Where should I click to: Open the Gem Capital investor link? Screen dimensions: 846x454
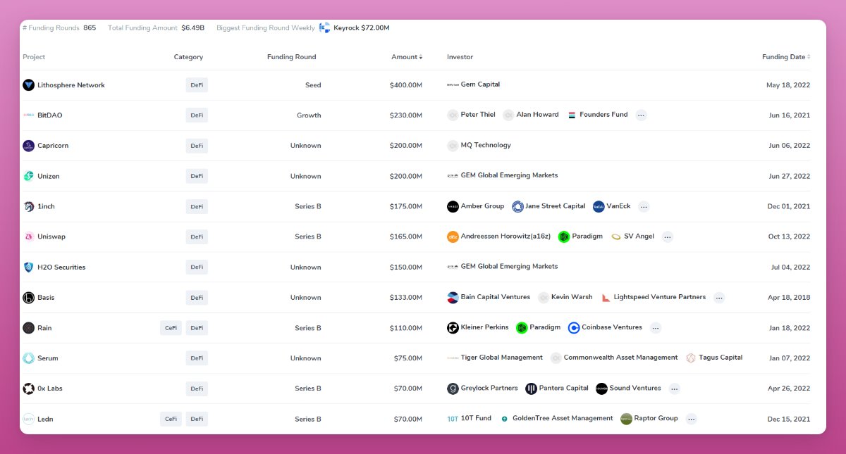click(x=480, y=84)
